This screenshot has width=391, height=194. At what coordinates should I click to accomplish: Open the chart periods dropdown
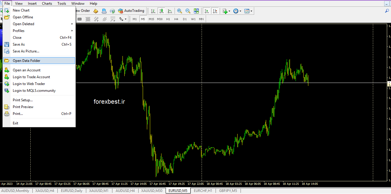(x=241, y=11)
